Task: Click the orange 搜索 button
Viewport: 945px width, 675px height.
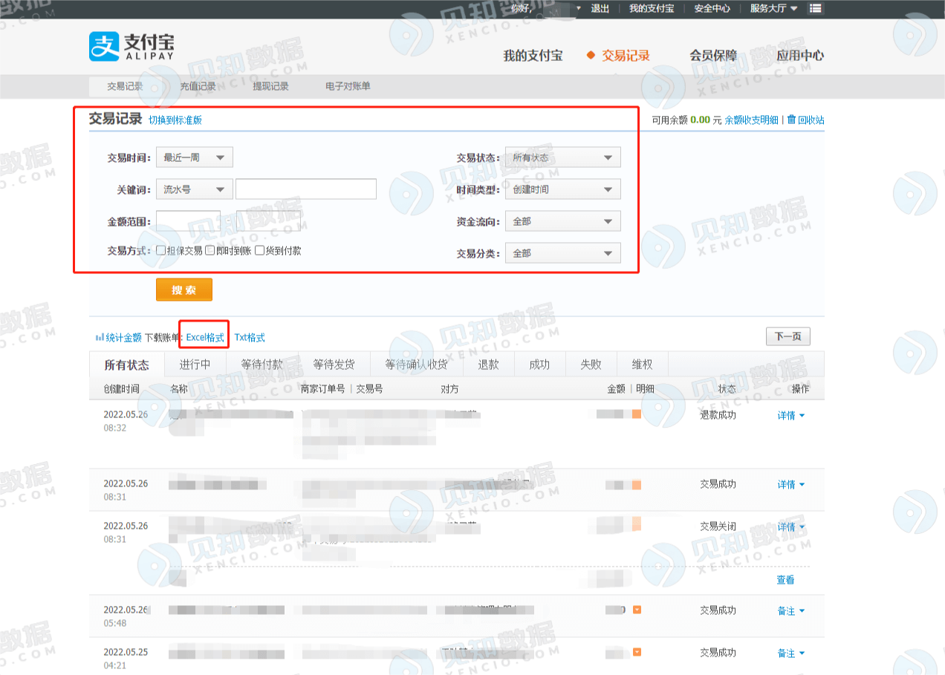Action: (x=184, y=290)
